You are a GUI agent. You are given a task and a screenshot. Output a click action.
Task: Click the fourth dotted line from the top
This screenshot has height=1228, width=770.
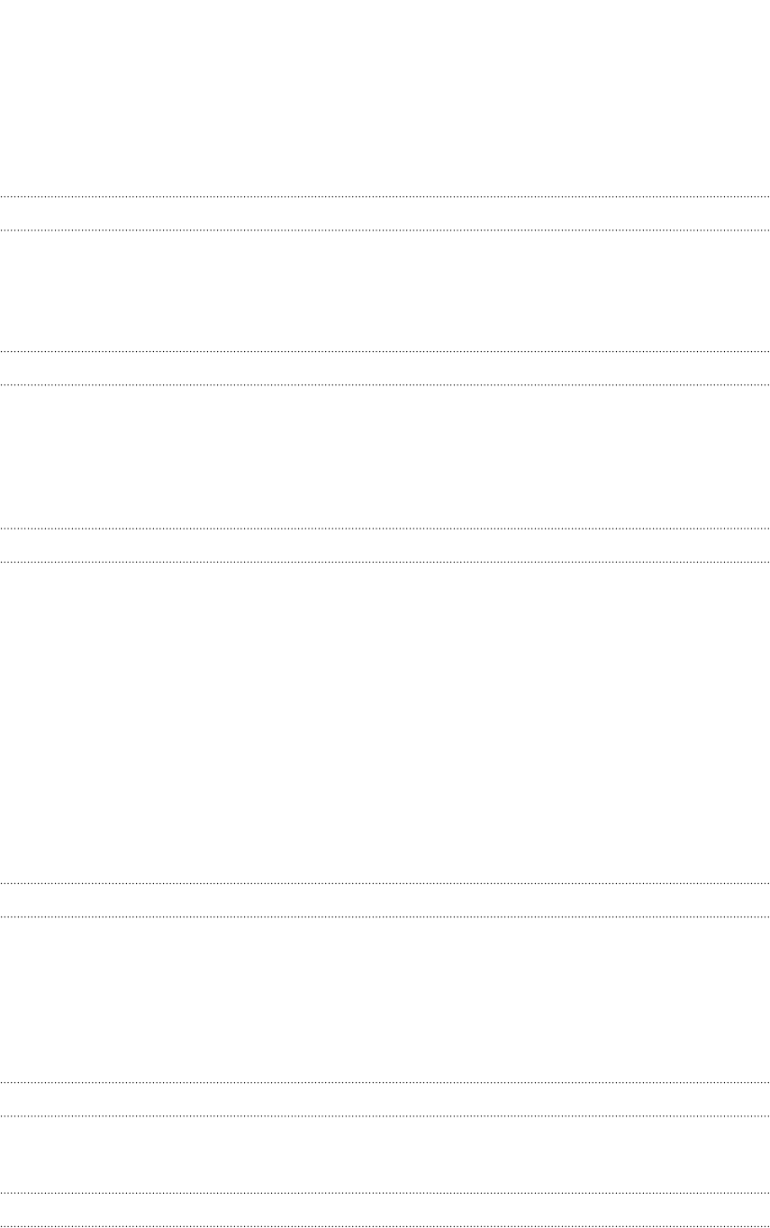(385, 385)
